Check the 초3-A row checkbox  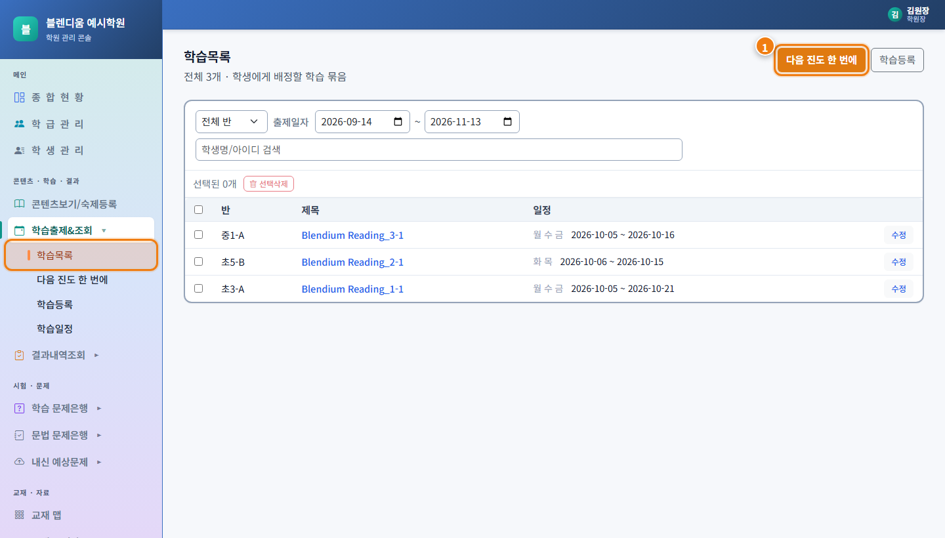199,288
